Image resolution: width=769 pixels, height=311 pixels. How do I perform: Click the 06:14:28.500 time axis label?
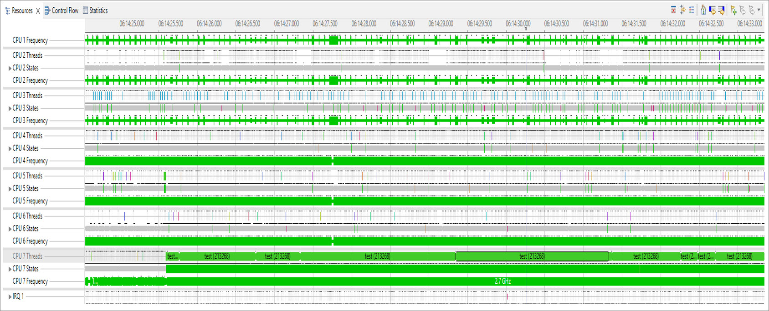pyautogui.click(x=402, y=24)
